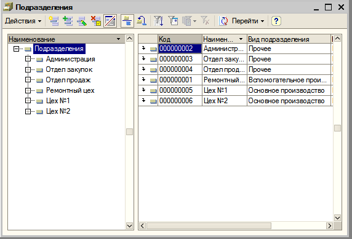Click the Наименование tree column header
Screen dimensions: 352x239
pos(66,39)
